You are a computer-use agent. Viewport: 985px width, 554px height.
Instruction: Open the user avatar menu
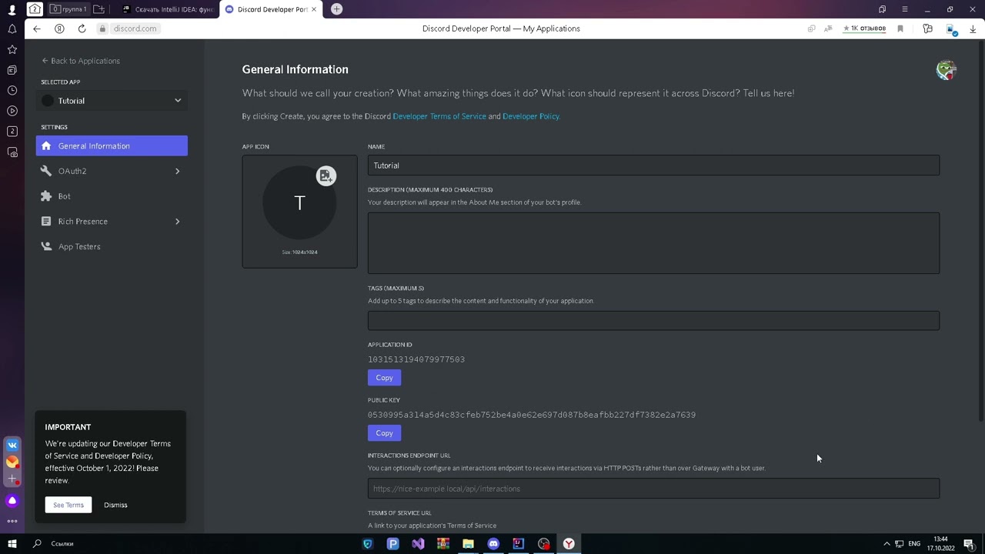[x=946, y=70]
